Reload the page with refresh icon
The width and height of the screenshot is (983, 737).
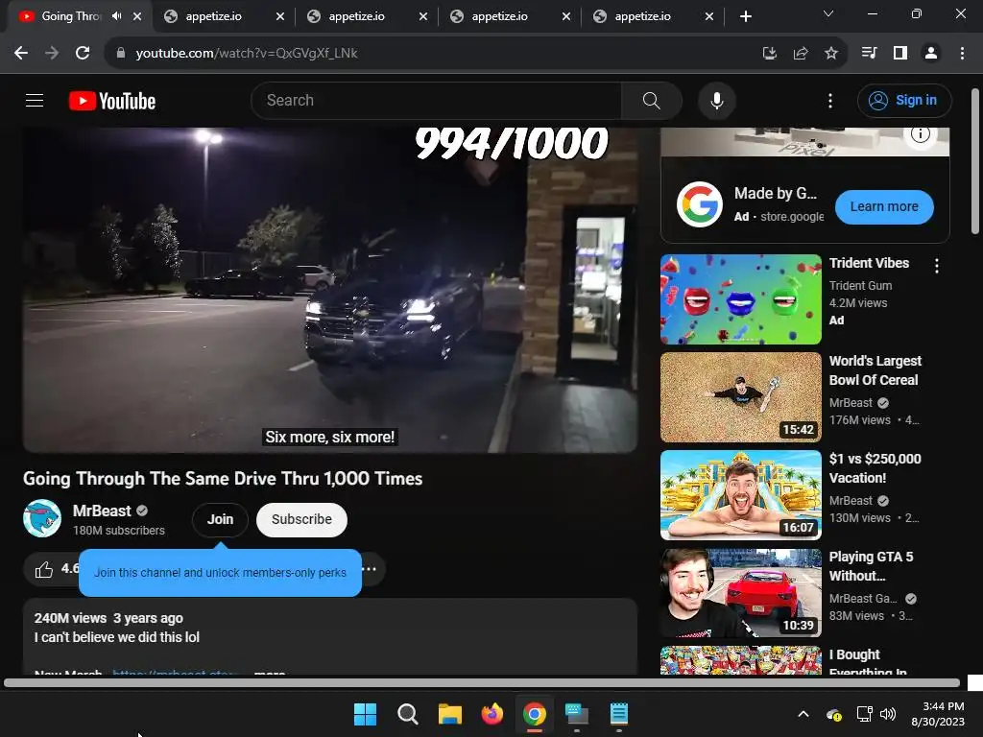[83, 54]
